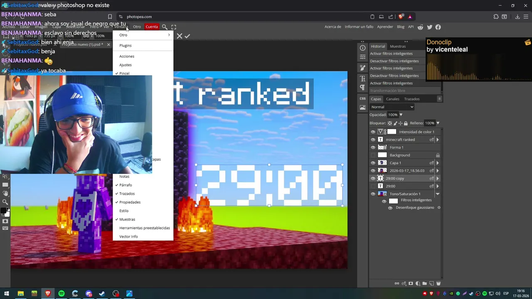Open the Opacidad slider arrow
The height and width of the screenshot is (299, 532).
[x=401, y=115]
